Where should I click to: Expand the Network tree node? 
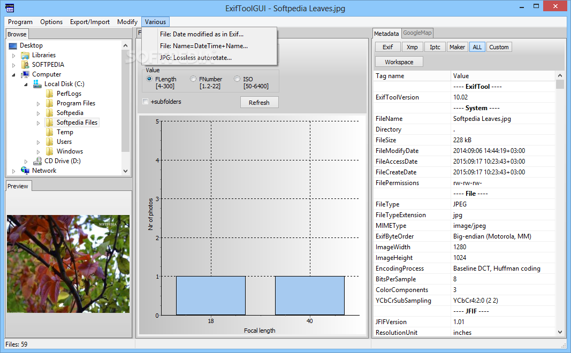14,171
